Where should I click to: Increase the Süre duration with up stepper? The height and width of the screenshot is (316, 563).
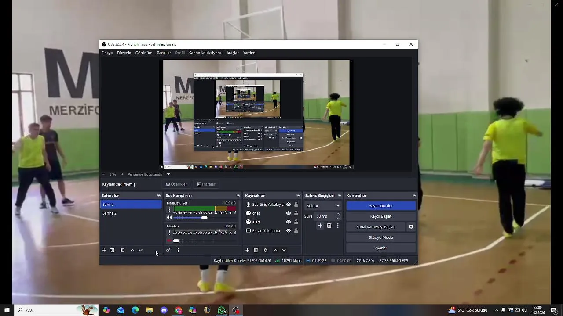point(338,214)
